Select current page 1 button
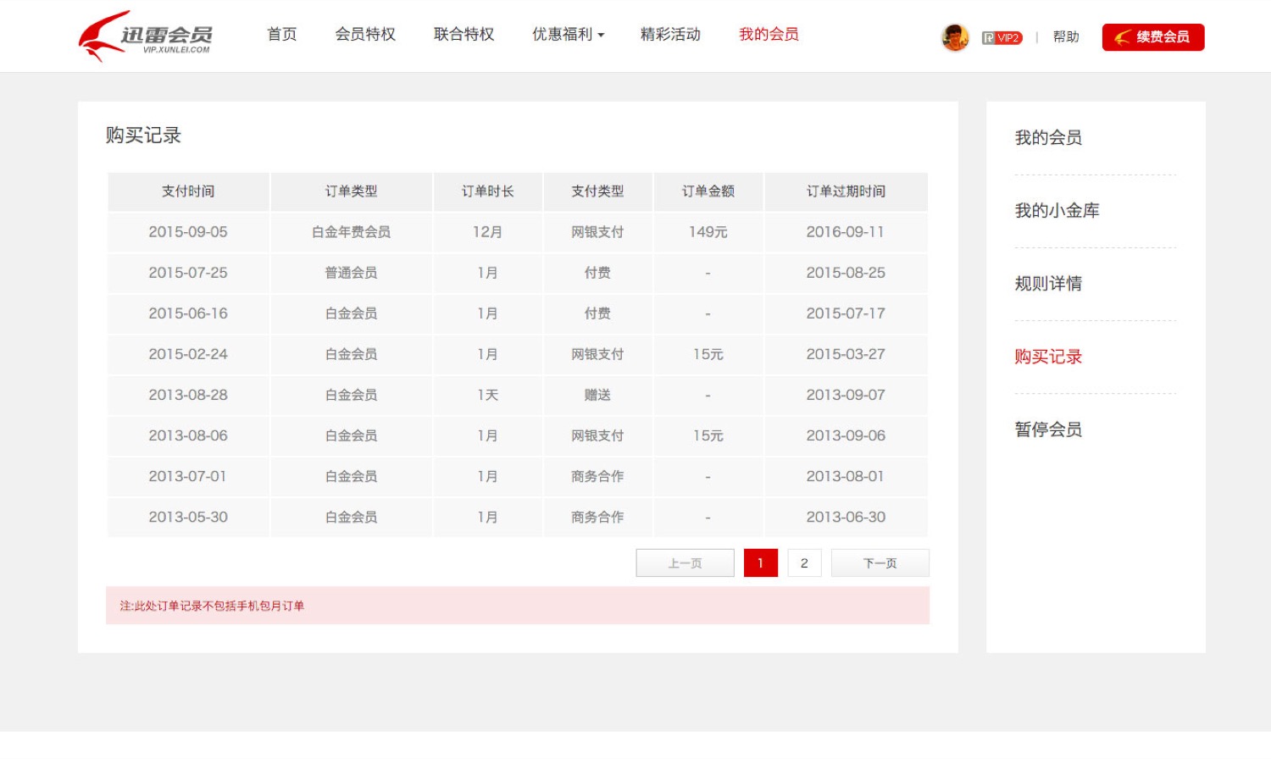Screen dimensions: 1271x759 click(760, 563)
